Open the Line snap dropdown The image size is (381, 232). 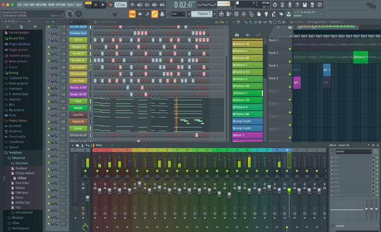[178, 14]
